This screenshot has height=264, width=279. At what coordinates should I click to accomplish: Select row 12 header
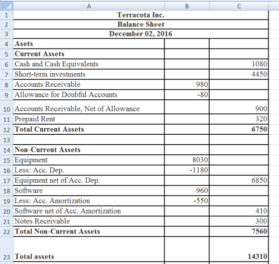pyautogui.click(x=6, y=129)
